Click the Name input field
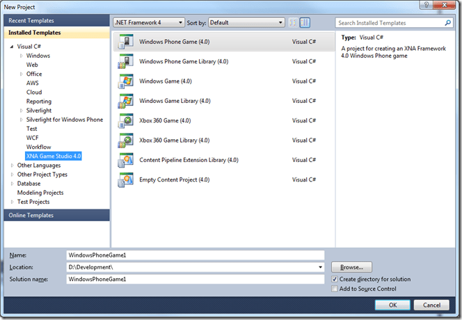Image resolution: width=462 pixels, height=320 pixels. coord(196,255)
